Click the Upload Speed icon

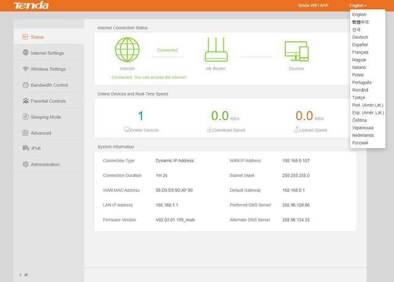coord(296,130)
